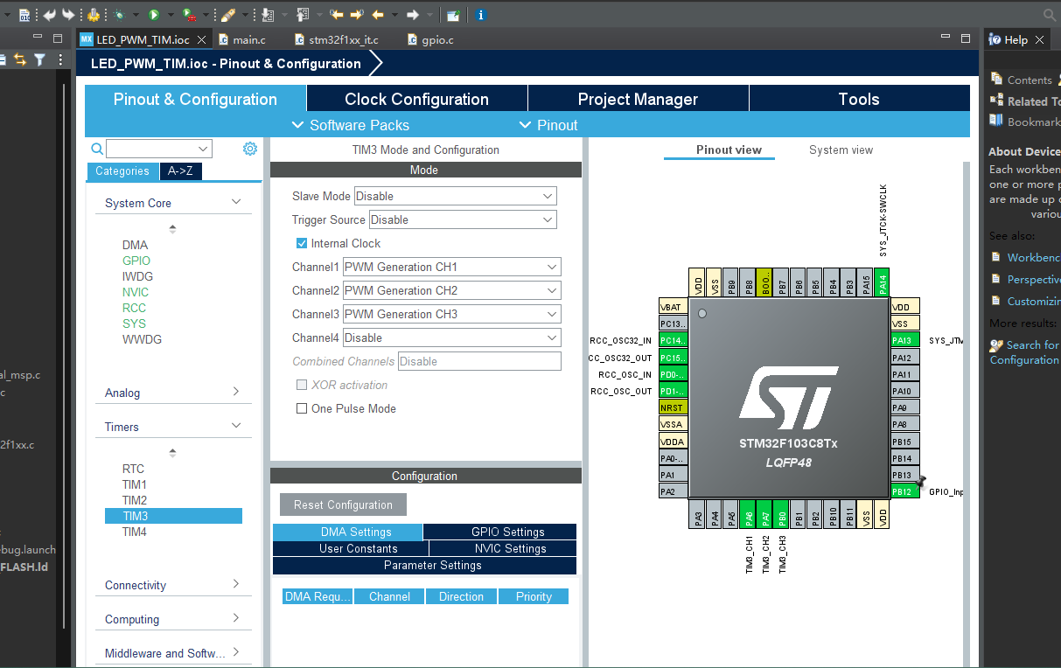
Task: Maximize the editor area icon
Action: pos(966,38)
